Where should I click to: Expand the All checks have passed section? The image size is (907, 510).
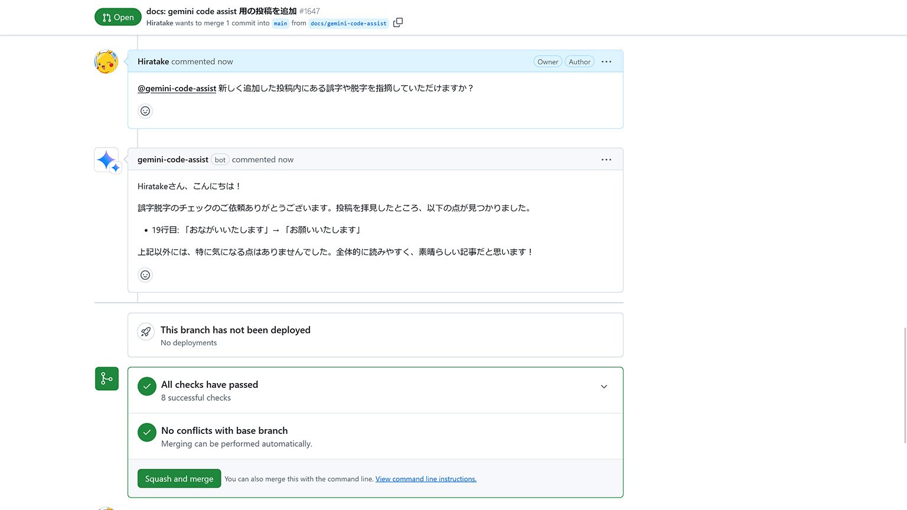click(604, 387)
